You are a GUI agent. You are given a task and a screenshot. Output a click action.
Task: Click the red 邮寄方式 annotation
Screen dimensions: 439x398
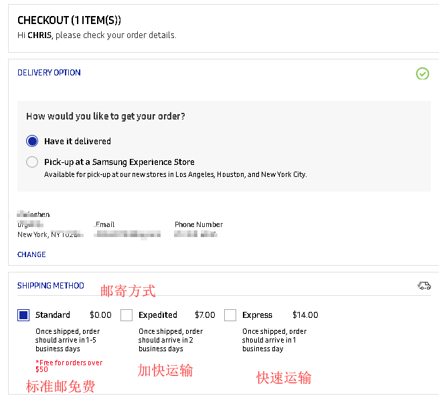[x=128, y=290]
